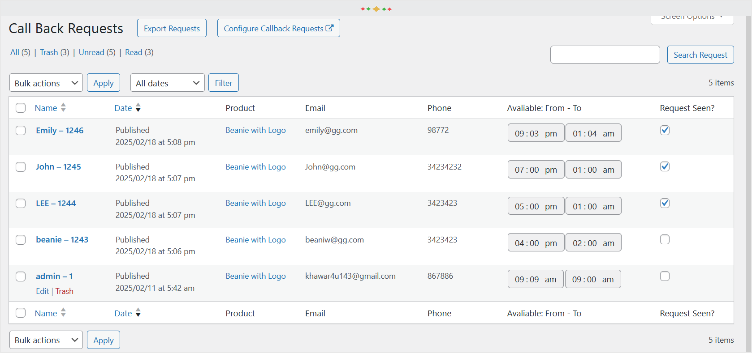Uncheck Request Seen for LEE's request
The width and height of the screenshot is (752, 353).
pos(665,203)
